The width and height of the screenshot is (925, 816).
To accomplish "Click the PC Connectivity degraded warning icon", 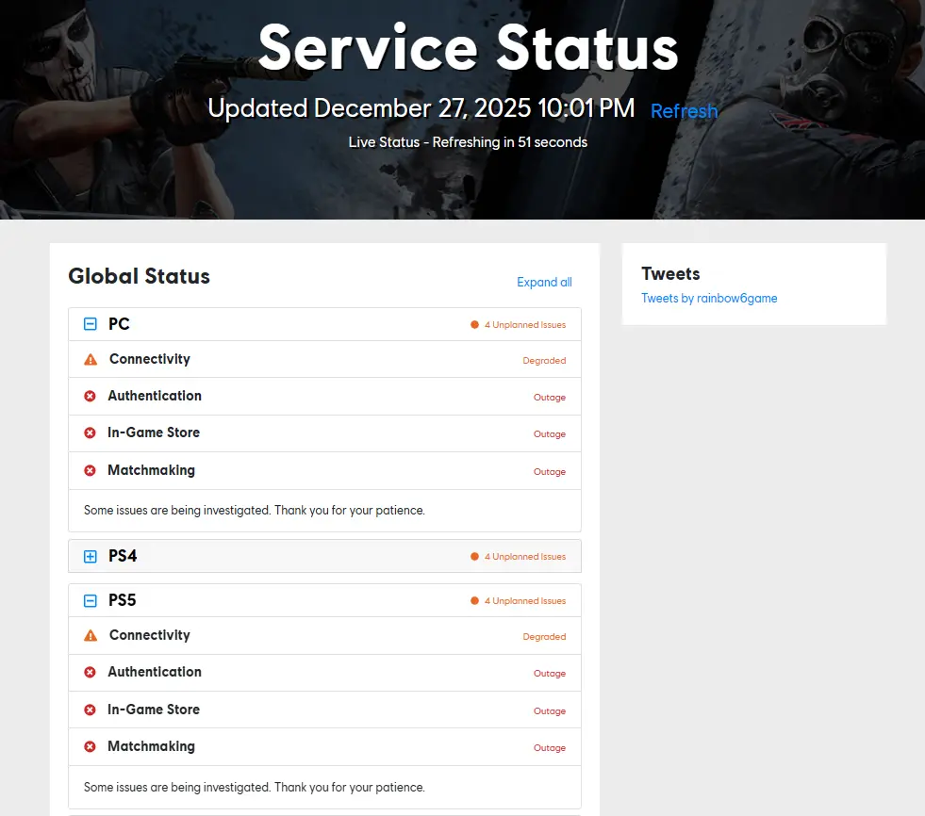I will (91, 360).
